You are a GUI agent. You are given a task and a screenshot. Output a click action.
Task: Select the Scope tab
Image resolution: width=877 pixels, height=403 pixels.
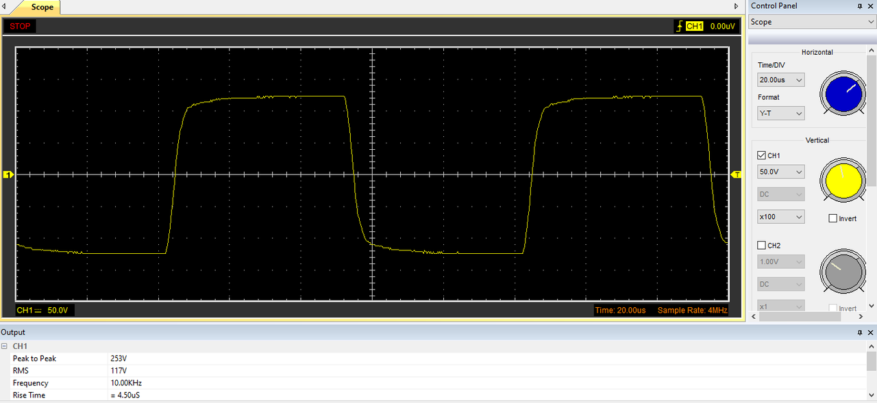point(42,7)
